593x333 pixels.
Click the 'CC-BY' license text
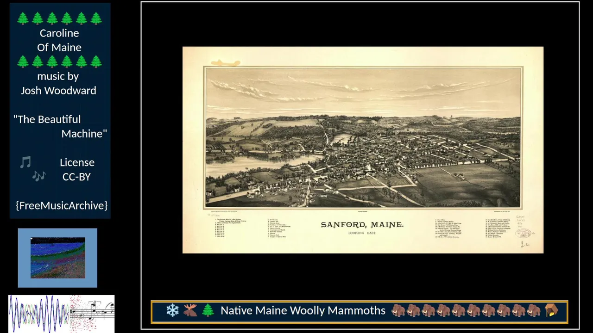76,177
